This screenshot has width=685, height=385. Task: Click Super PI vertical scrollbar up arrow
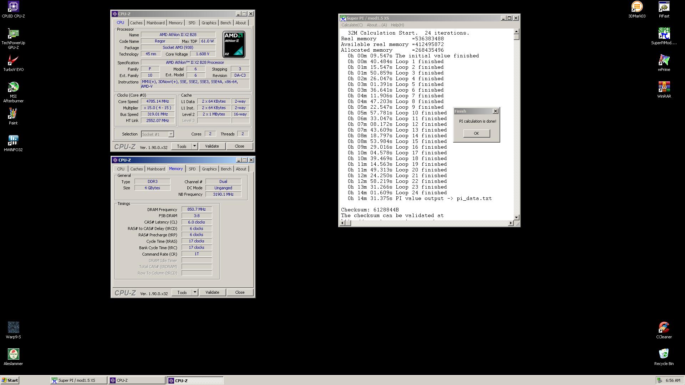[x=517, y=32]
